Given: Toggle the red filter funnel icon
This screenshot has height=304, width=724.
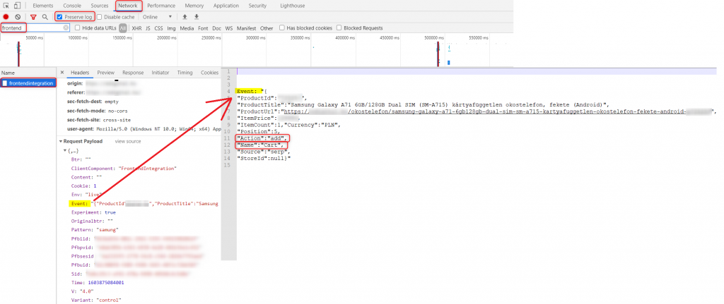Looking at the screenshot, I should click(33, 17).
